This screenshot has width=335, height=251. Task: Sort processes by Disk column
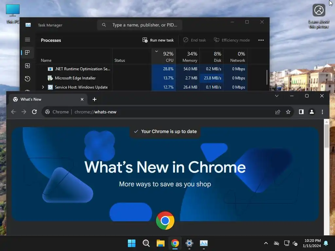point(212,56)
